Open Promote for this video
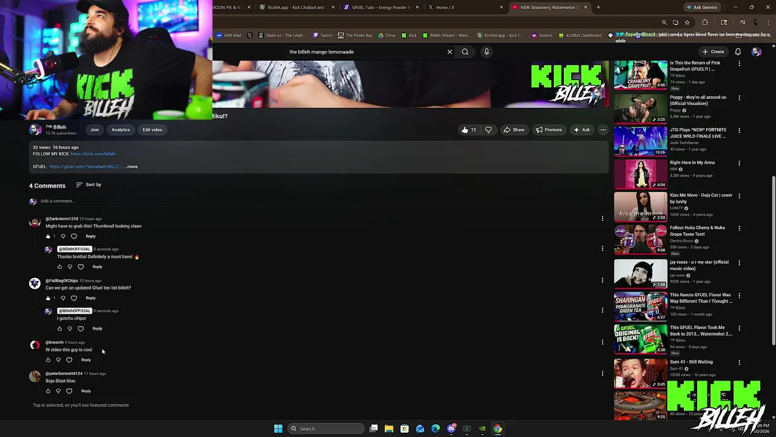The height and width of the screenshot is (437, 776). pyautogui.click(x=549, y=130)
